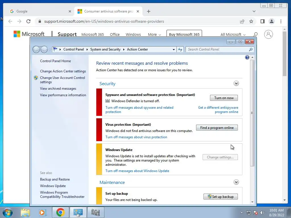Screen dimensions: 291x218
Task: Click Turn off messages about Windows Update
Action: pyautogui.click(x=137, y=171)
